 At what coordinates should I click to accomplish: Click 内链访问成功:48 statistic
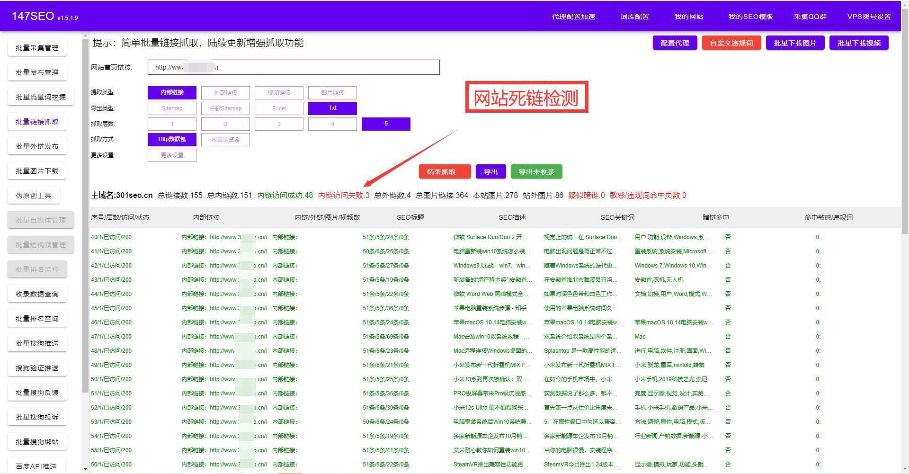285,195
